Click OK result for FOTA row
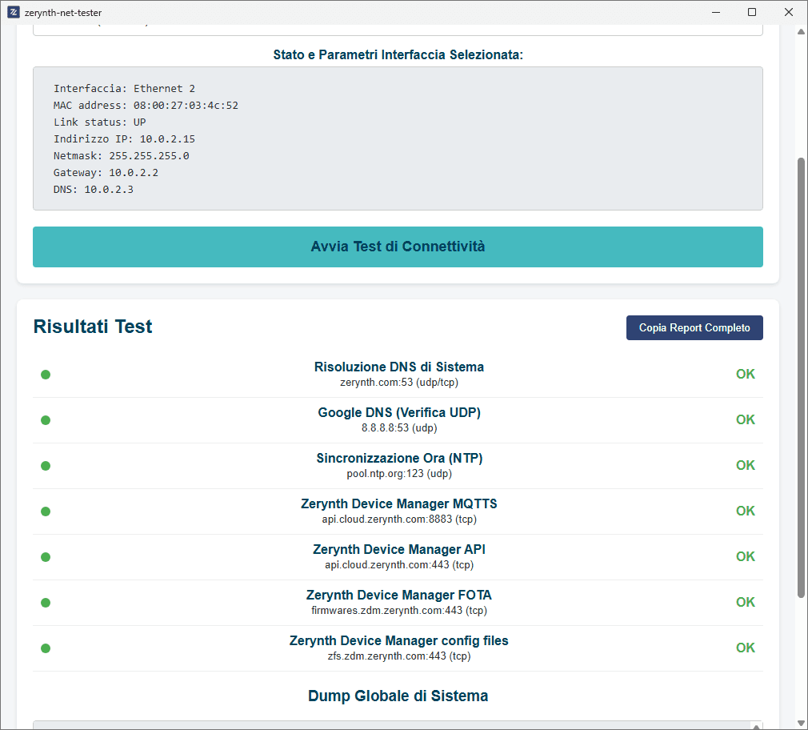The width and height of the screenshot is (808, 730). click(745, 602)
